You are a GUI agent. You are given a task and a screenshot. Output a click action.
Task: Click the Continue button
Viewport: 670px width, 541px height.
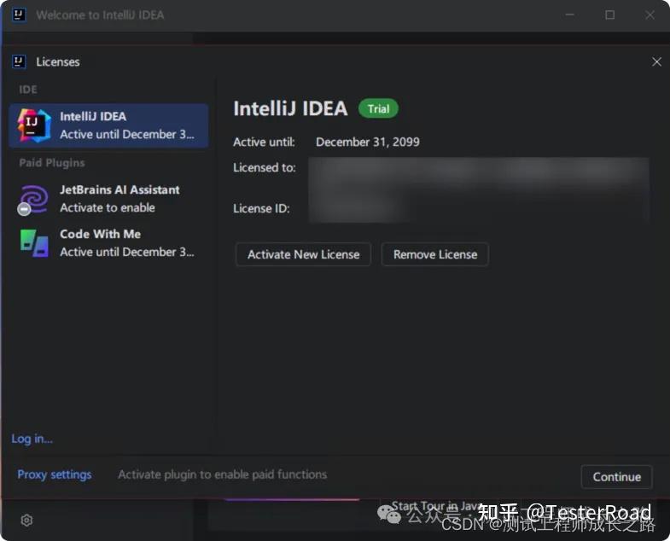pos(616,476)
